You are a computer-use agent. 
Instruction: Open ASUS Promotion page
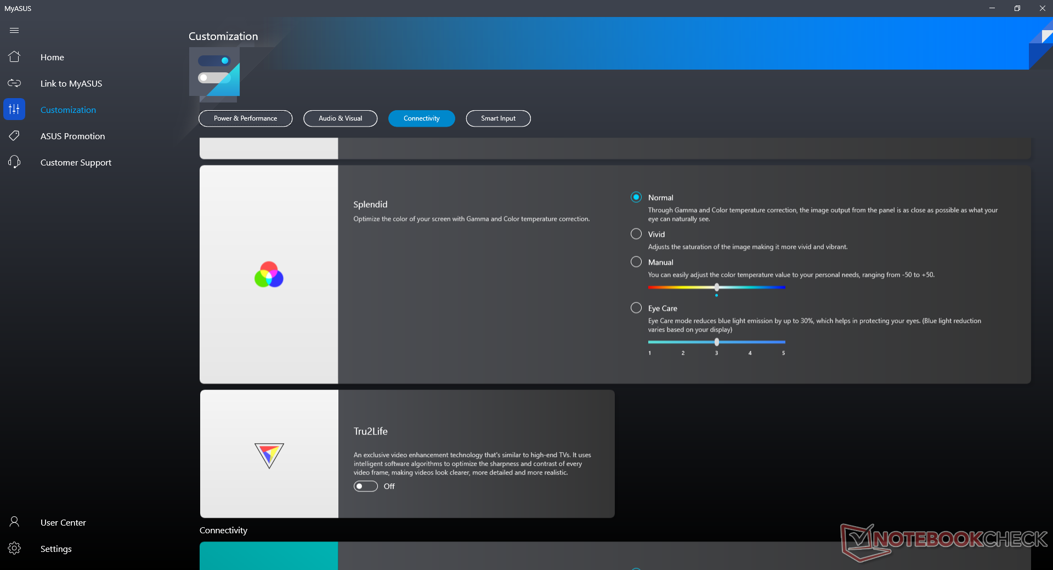point(72,136)
